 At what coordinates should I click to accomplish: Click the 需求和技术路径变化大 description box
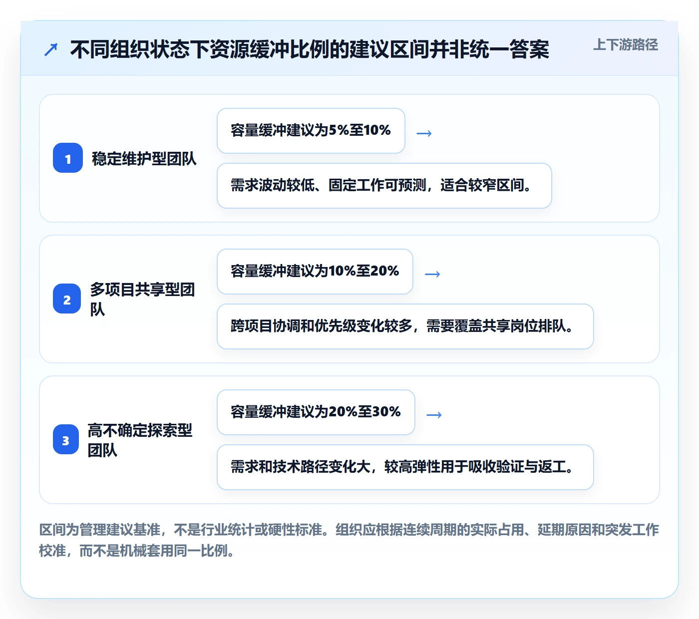[405, 467]
